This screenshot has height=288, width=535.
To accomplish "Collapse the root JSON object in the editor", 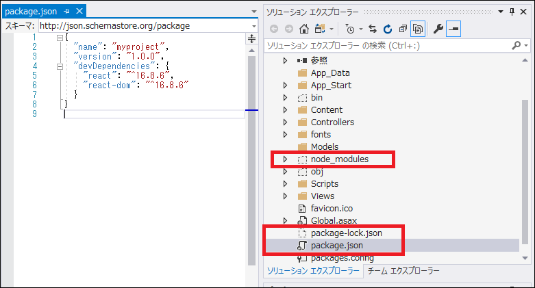I will click(60, 38).
